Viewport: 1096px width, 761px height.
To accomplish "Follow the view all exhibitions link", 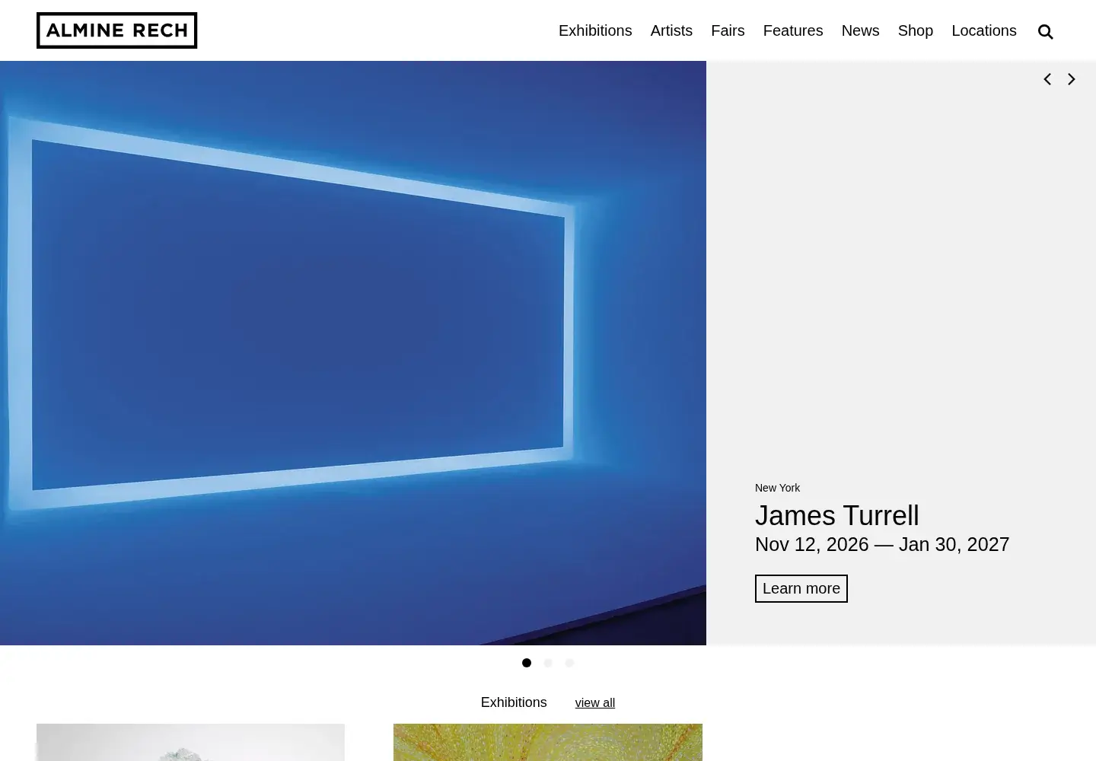I will tap(595, 703).
